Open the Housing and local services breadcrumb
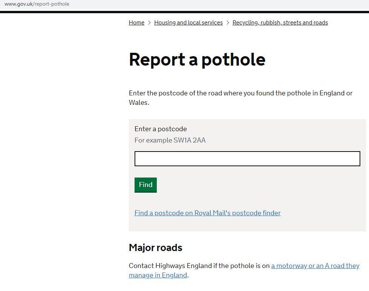 coord(188,23)
